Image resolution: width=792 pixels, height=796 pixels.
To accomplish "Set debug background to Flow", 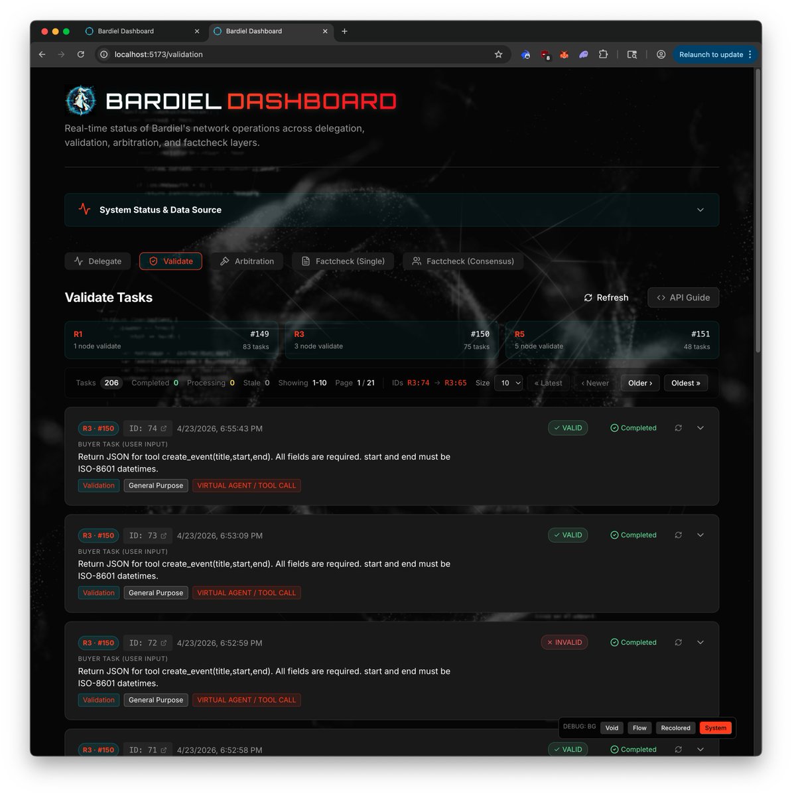I will coord(639,728).
